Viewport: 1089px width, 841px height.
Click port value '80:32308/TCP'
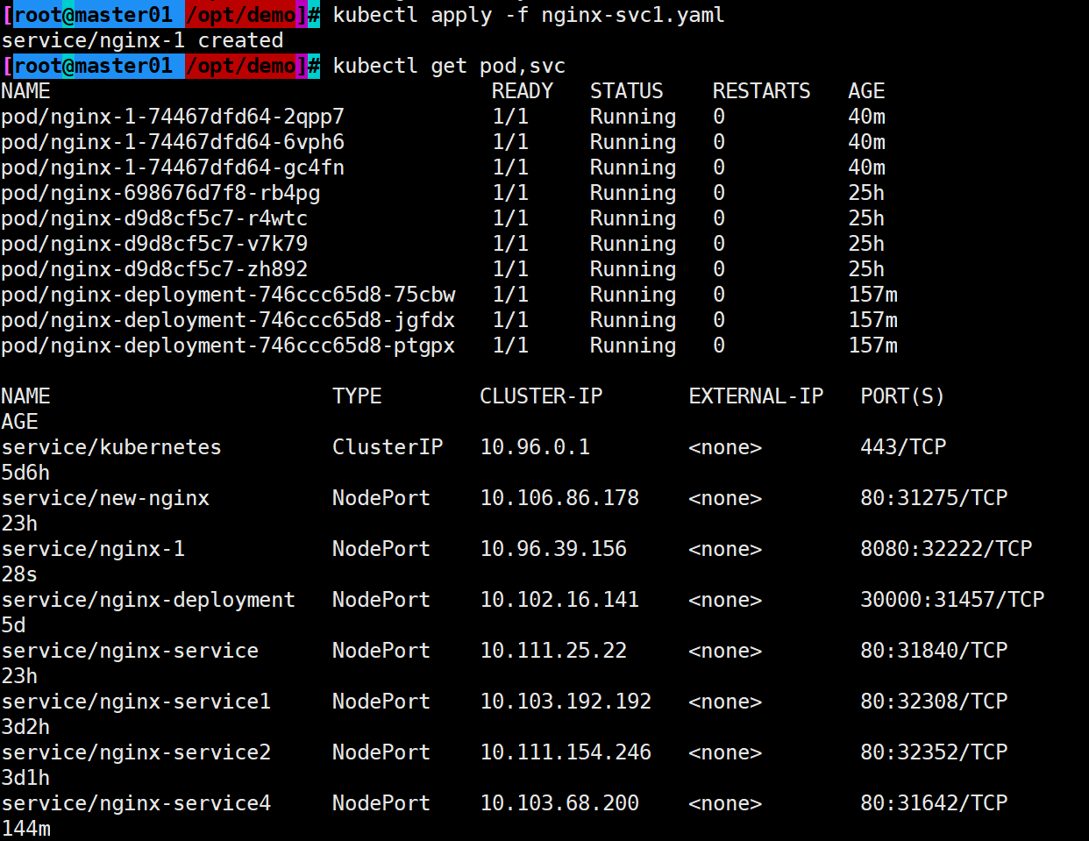934,702
